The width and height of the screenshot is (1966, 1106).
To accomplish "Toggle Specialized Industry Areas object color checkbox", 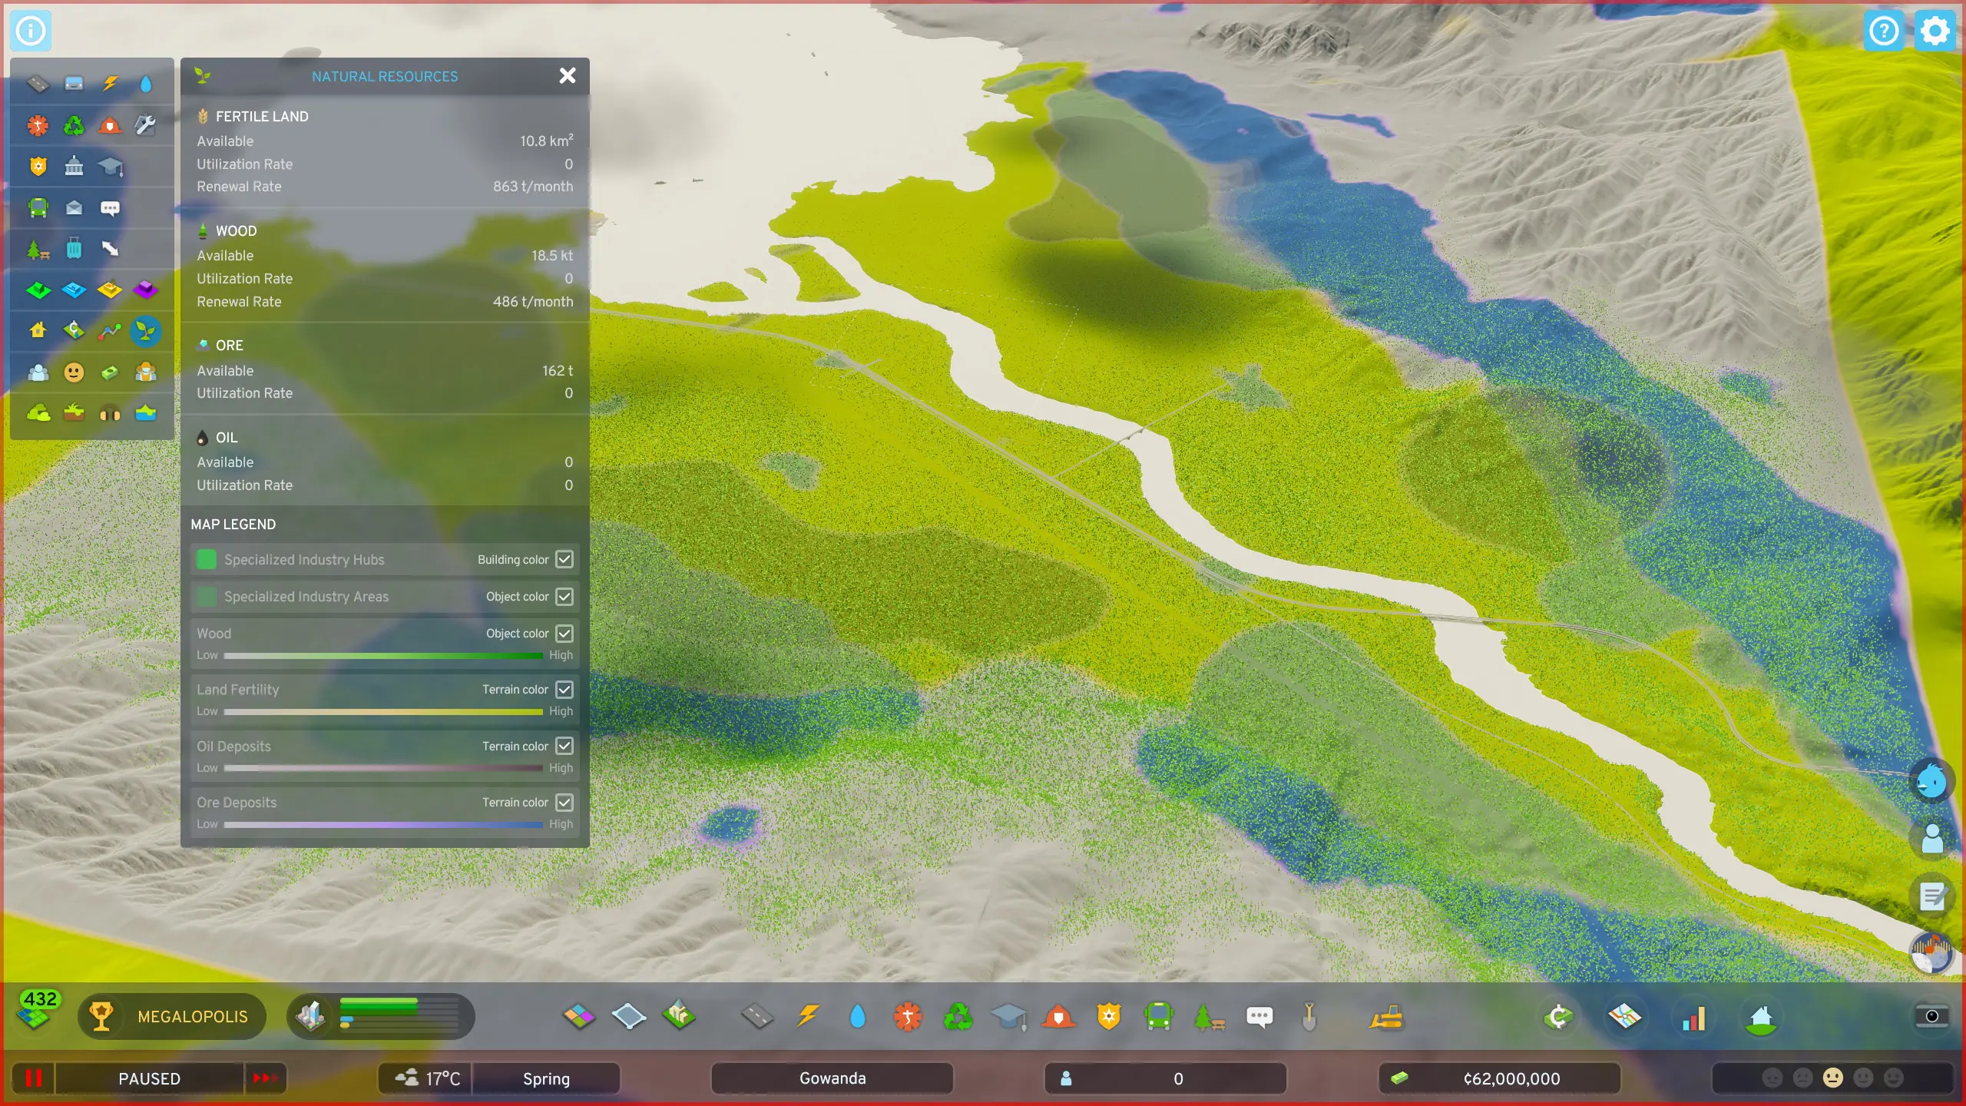I will tap(564, 597).
